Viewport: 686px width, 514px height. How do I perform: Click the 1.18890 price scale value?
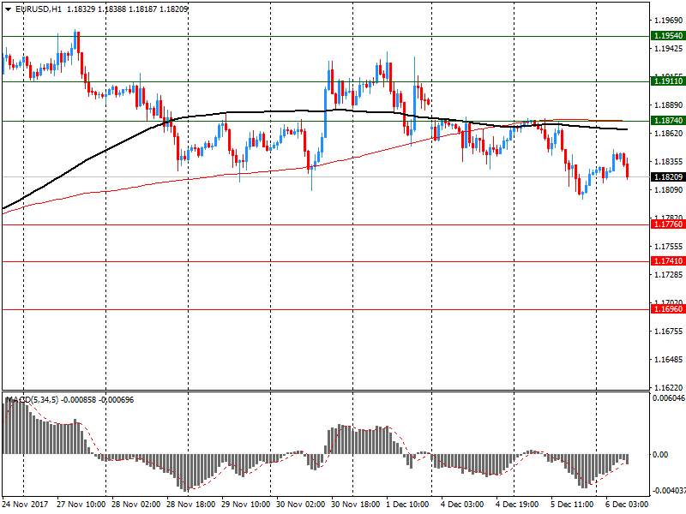(669, 105)
